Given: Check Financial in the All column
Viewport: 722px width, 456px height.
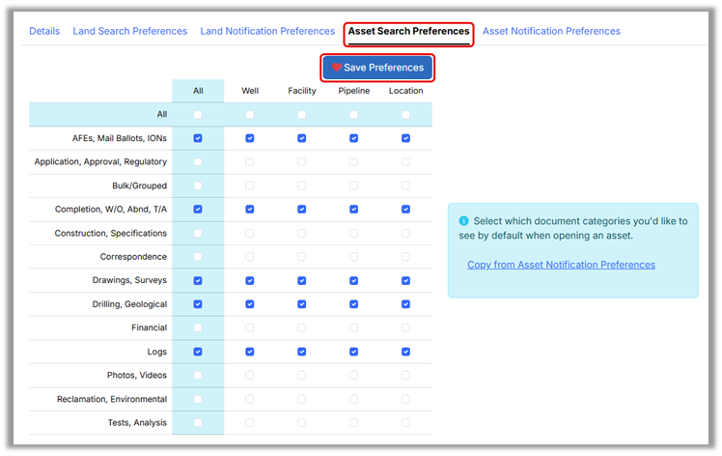Looking at the screenshot, I should click(x=198, y=328).
